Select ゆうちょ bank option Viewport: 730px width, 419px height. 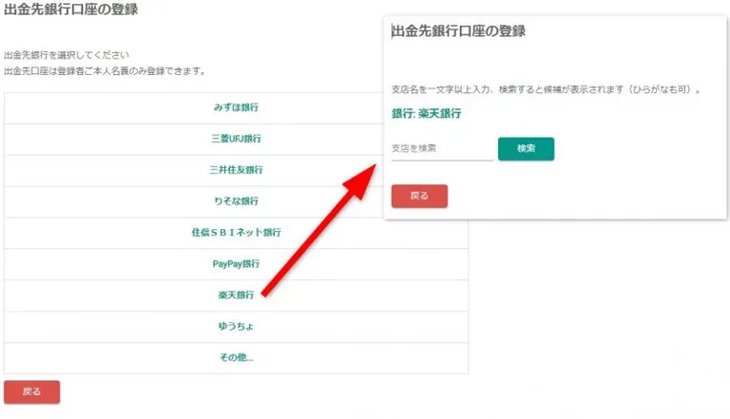point(236,326)
